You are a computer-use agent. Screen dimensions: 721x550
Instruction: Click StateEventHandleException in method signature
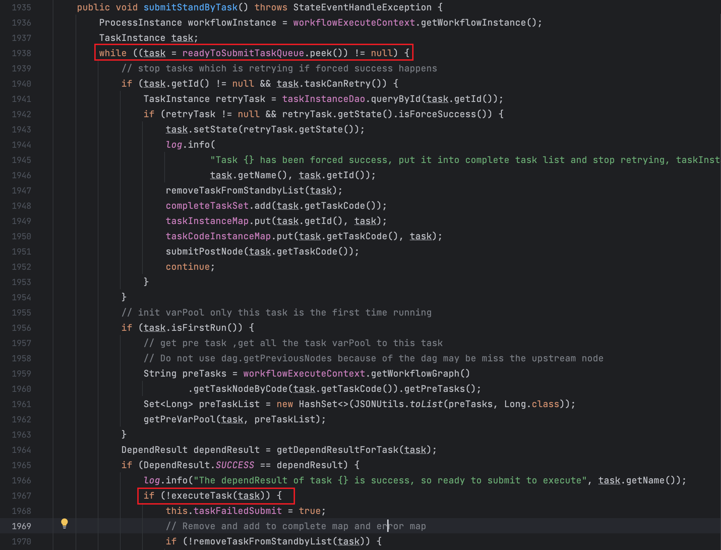pos(362,7)
